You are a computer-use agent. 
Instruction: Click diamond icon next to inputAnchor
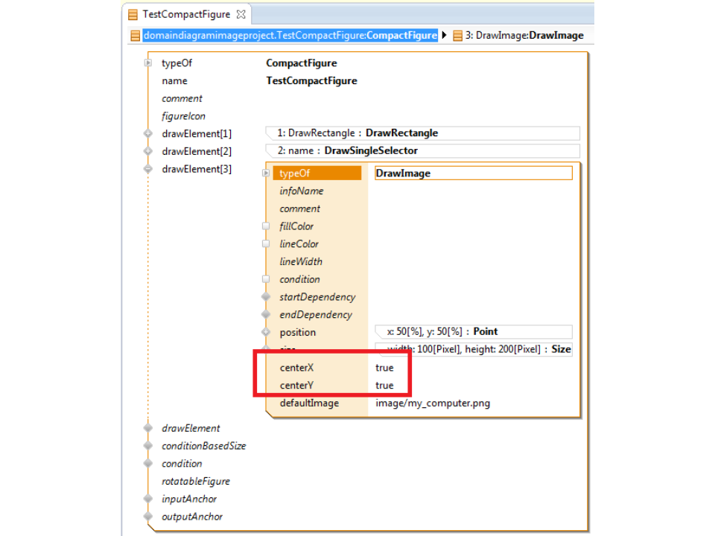(148, 499)
